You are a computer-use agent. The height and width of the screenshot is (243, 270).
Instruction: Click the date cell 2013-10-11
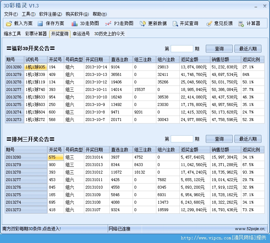tap(96, 89)
